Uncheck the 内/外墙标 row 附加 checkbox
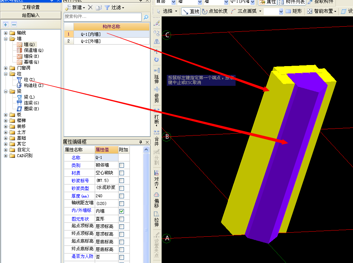 (121, 211)
